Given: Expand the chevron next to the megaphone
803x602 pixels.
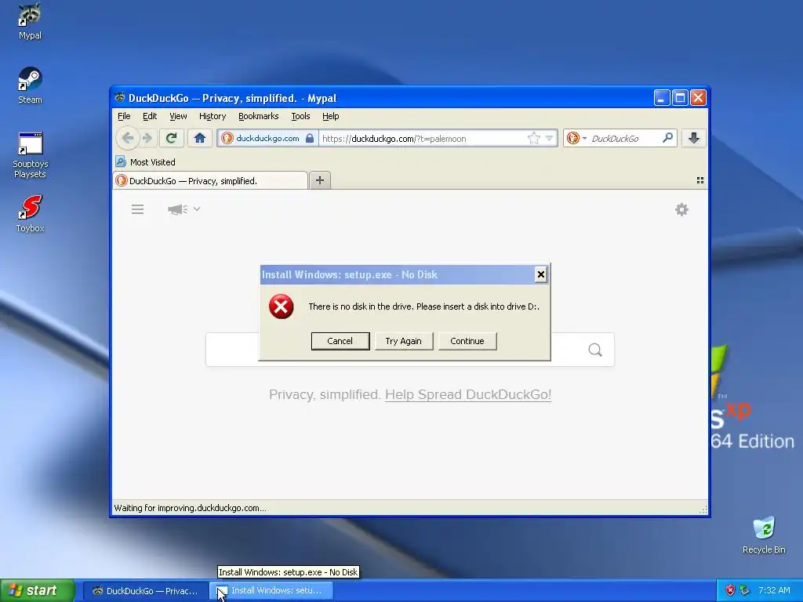Looking at the screenshot, I should pyautogui.click(x=197, y=209).
